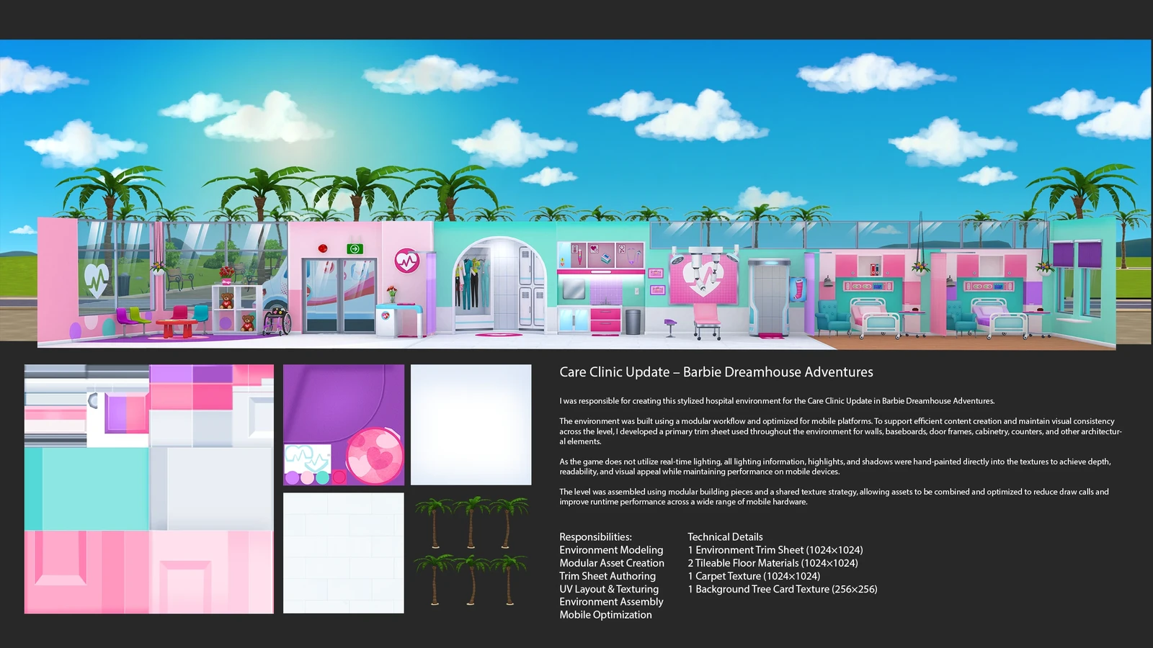Open the environment trim sheet texture thumbnail
Screen dimensions: 1153x648
point(149,489)
